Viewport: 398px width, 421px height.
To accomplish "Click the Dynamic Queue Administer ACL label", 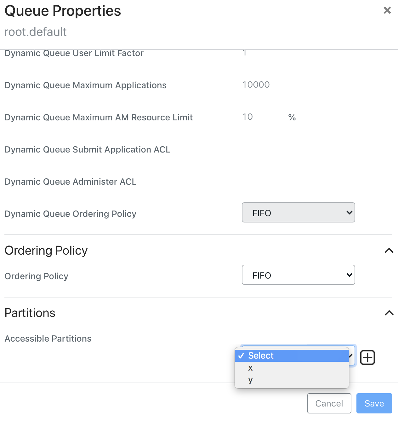I will 71,182.
